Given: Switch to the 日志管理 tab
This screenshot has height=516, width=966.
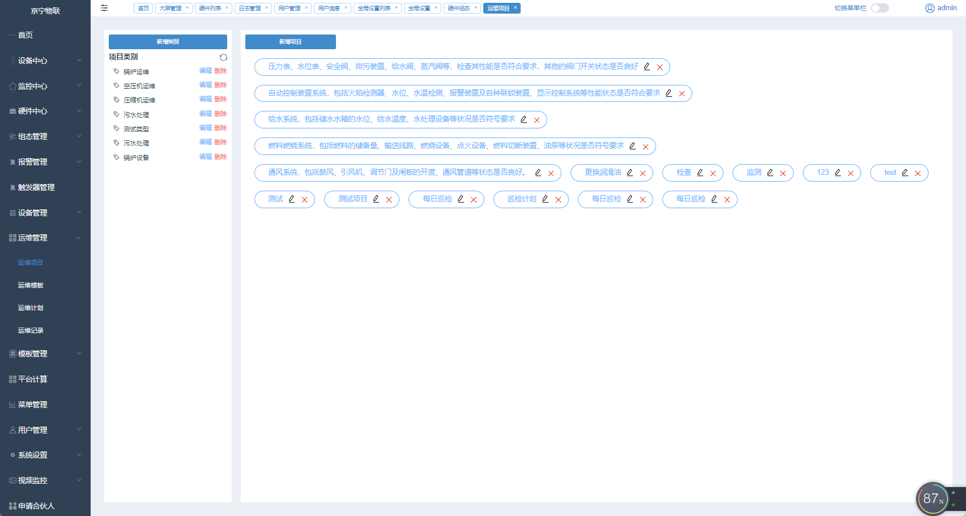Looking at the screenshot, I should 249,8.
